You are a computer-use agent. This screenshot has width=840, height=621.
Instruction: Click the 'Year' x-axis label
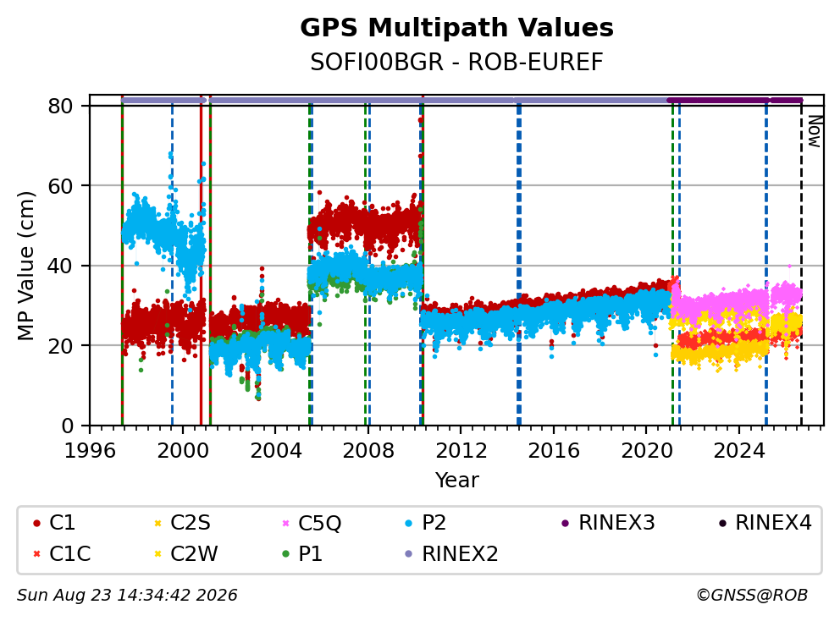click(x=456, y=481)
